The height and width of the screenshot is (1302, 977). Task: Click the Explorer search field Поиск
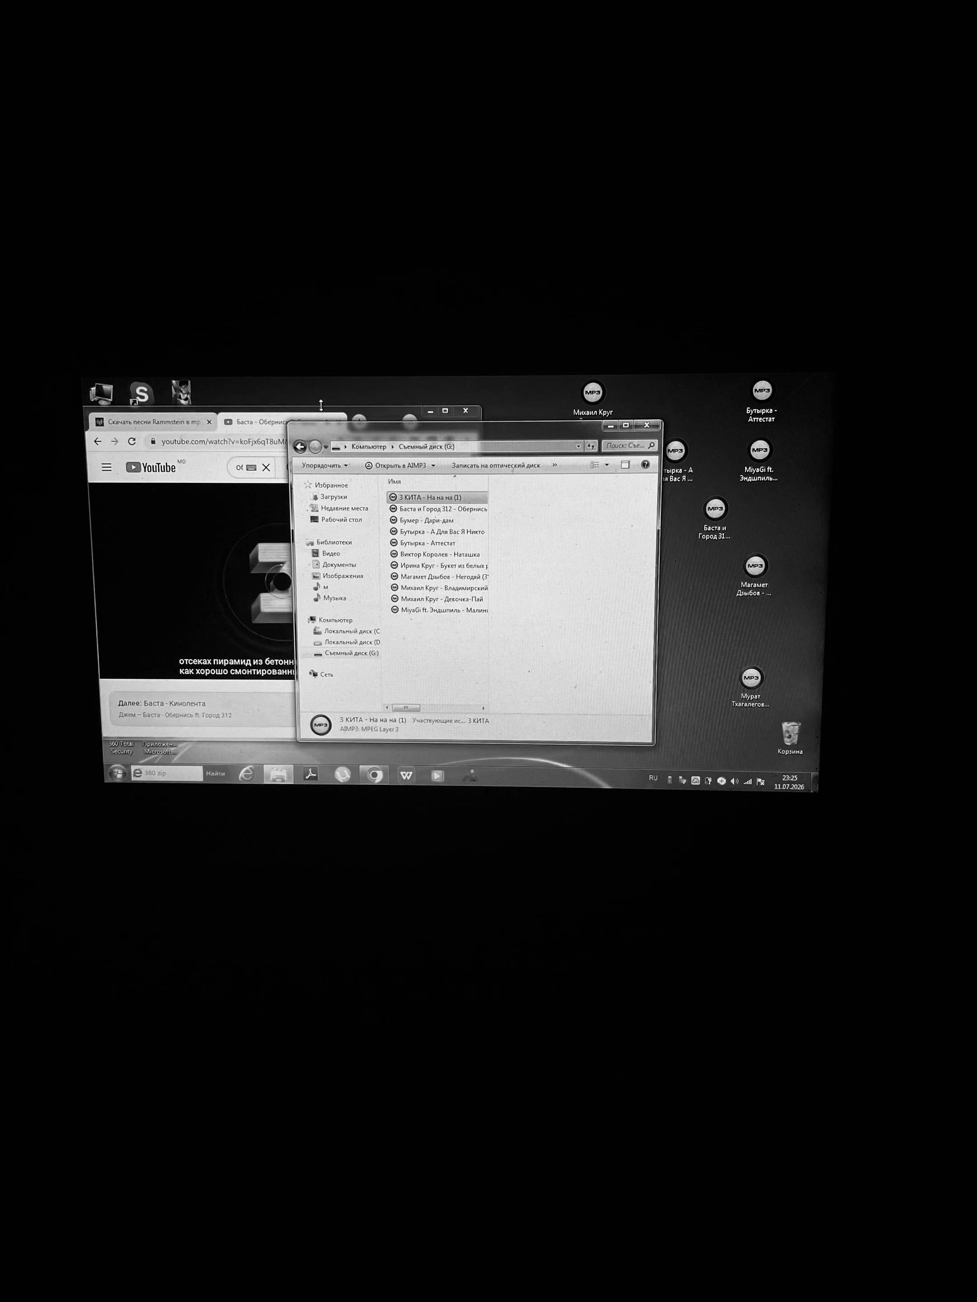tap(629, 445)
